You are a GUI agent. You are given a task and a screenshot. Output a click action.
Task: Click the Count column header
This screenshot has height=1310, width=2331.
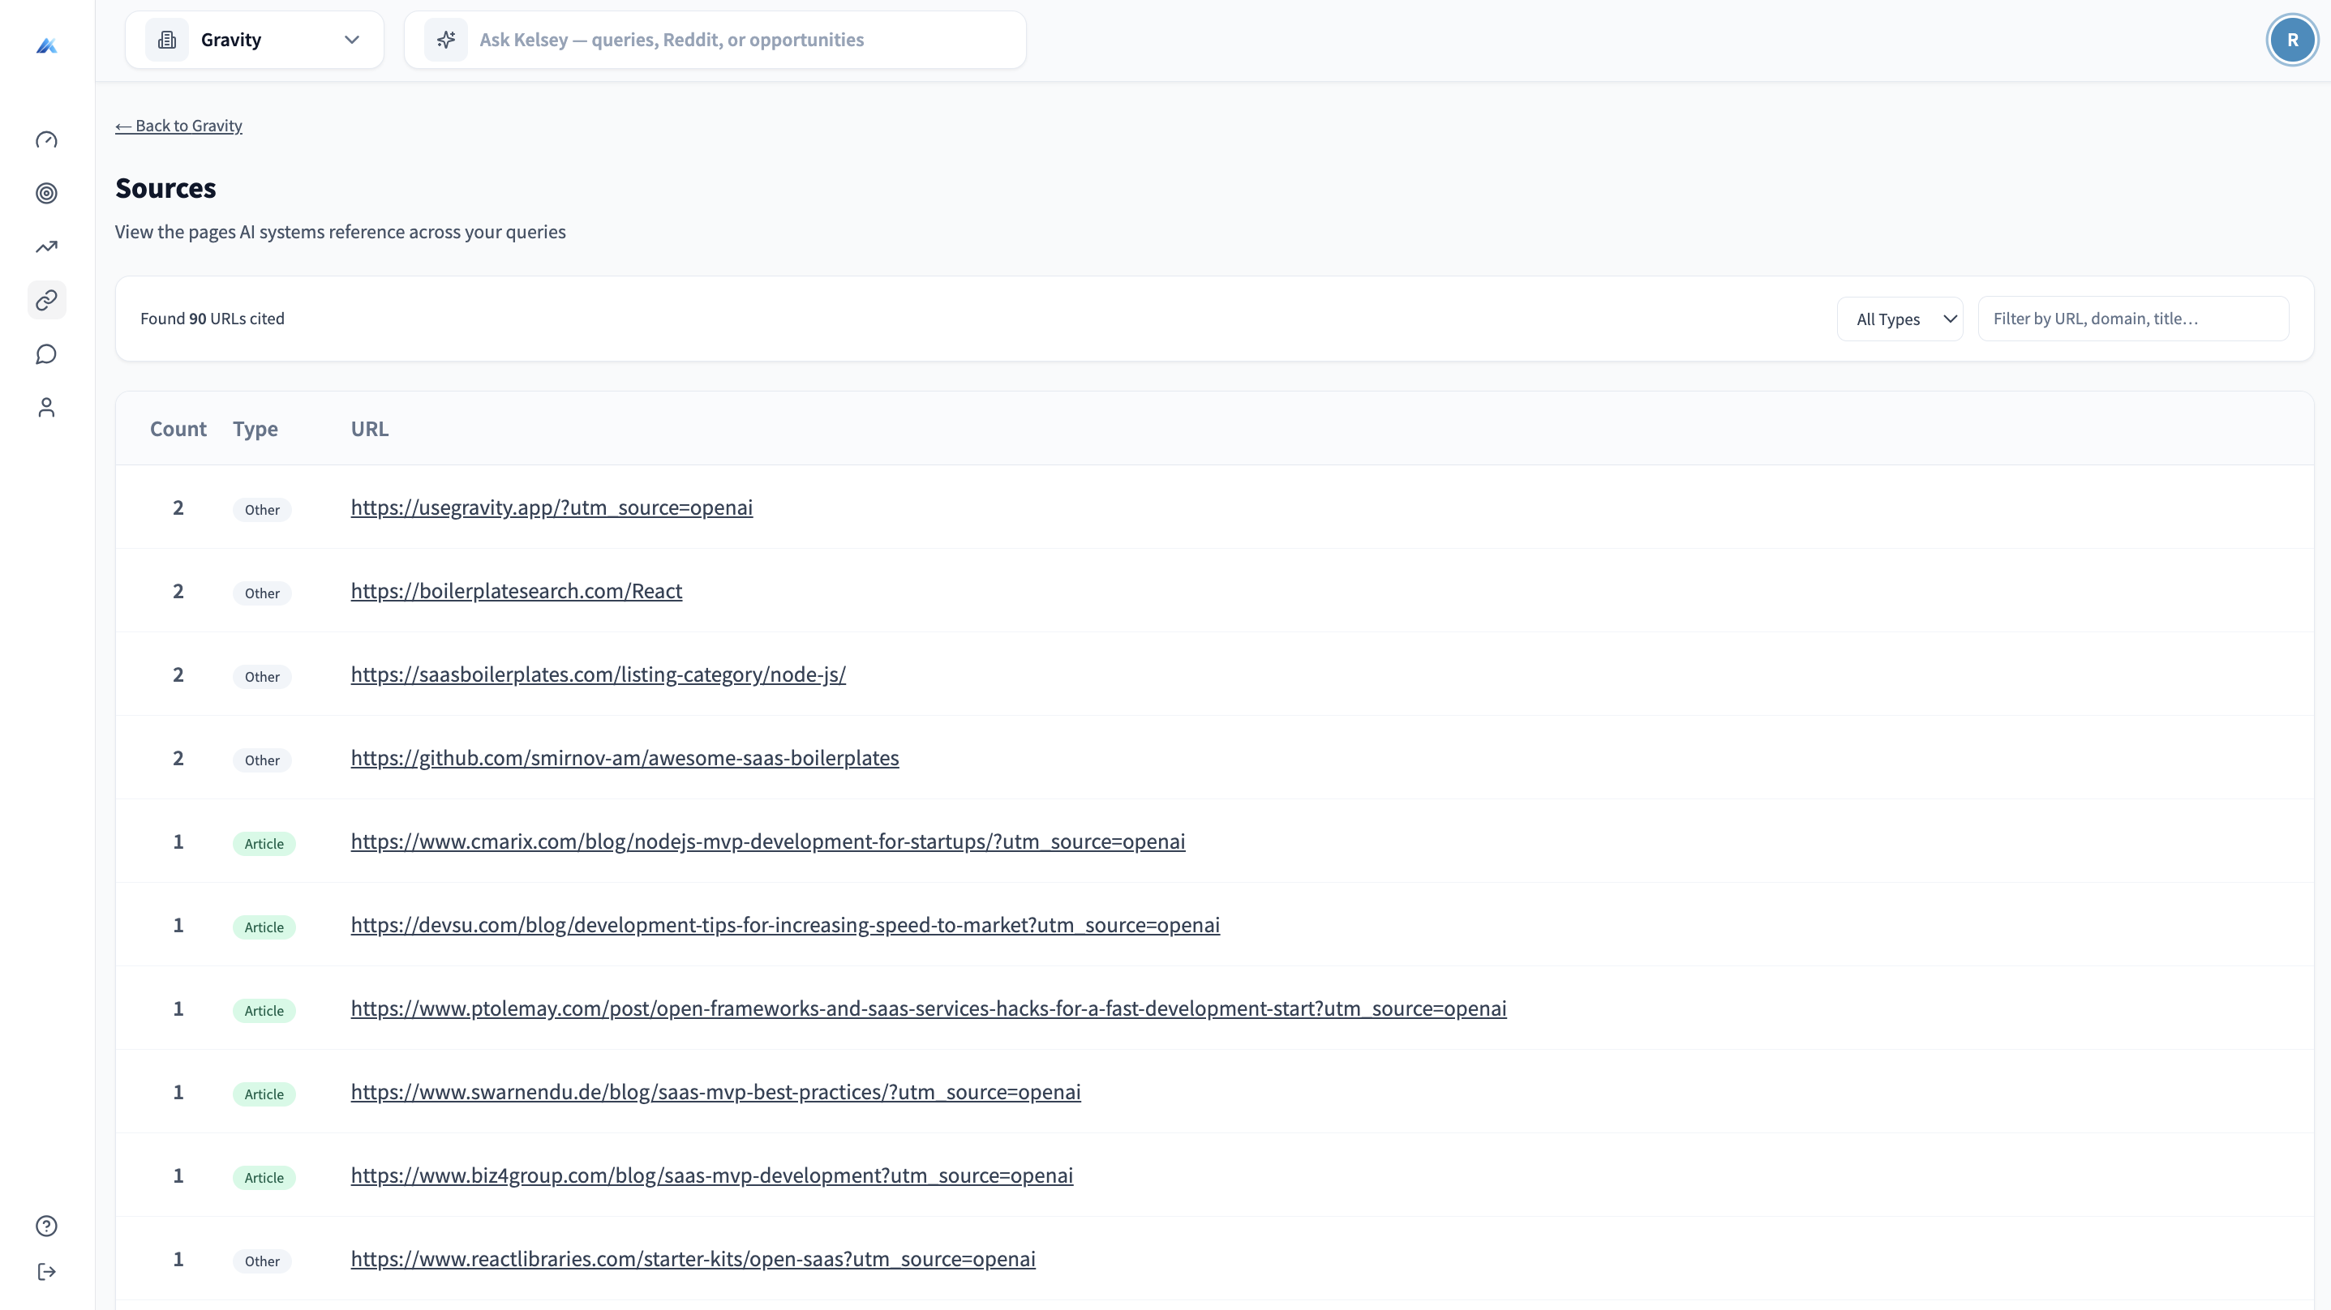[178, 429]
